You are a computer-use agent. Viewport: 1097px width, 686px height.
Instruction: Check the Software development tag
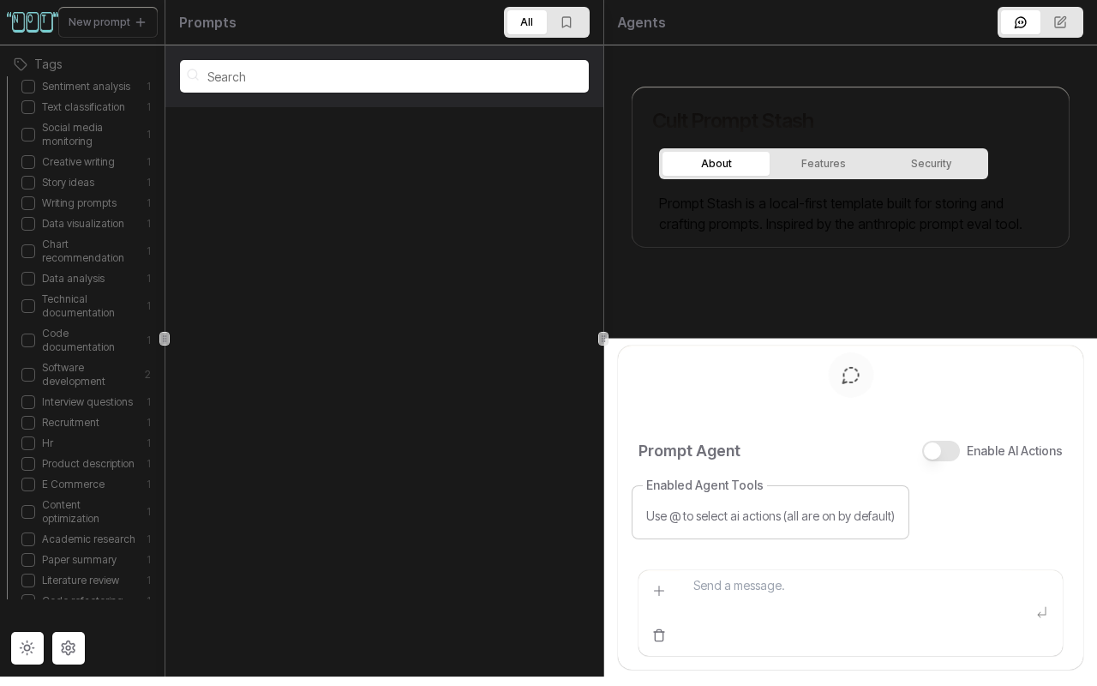tap(28, 375)
